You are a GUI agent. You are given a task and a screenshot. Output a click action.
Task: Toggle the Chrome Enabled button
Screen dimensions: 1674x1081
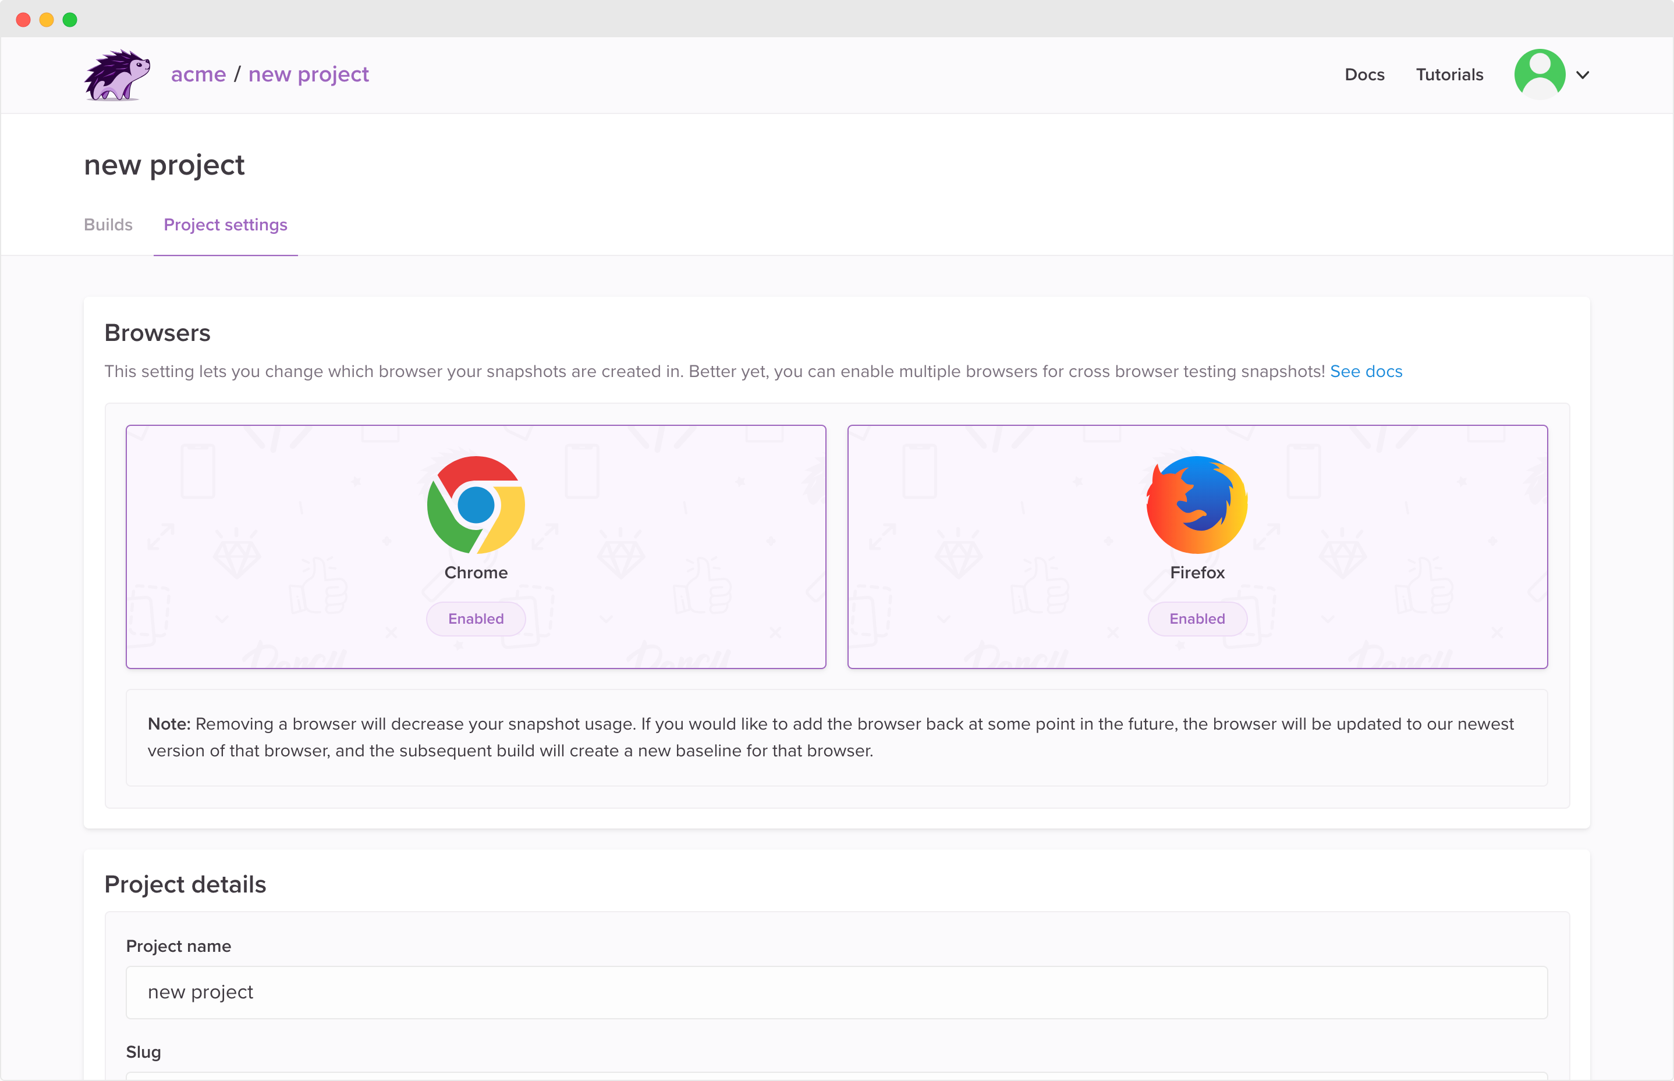click(476, 618)
